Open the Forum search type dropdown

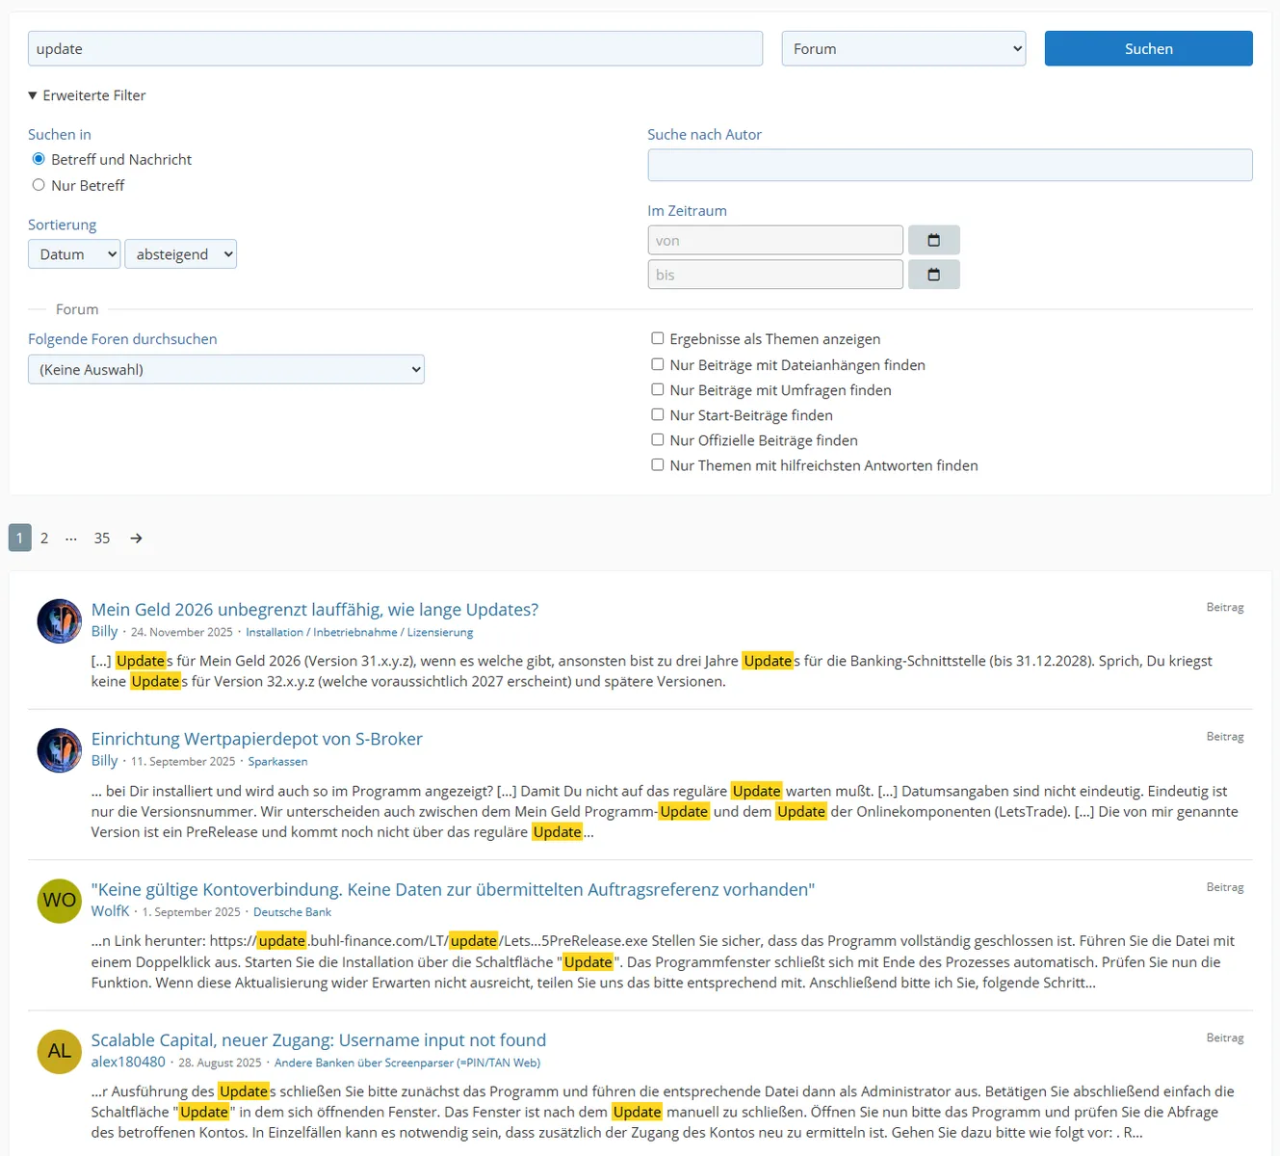pyautogui.click(x=903, y=49)
